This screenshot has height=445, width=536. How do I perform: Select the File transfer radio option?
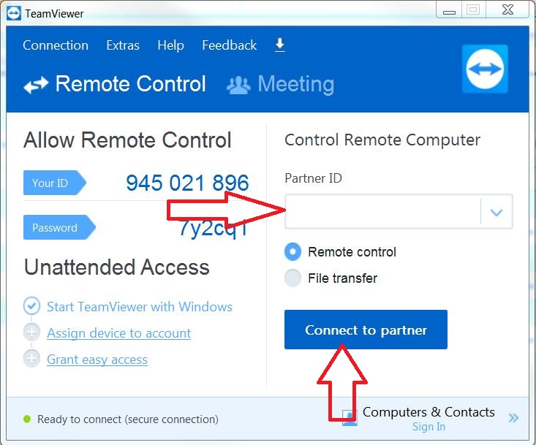pyautogui.click(x=292, y=278)
